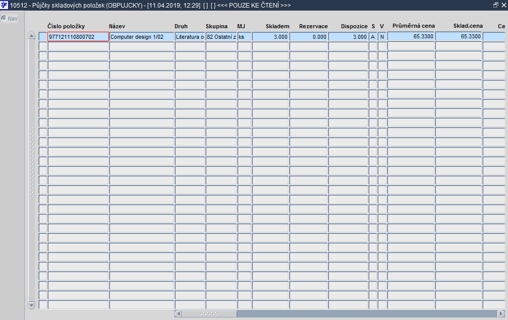Click the Název cell 'Computer design 1/02'

tap(142, 37)
